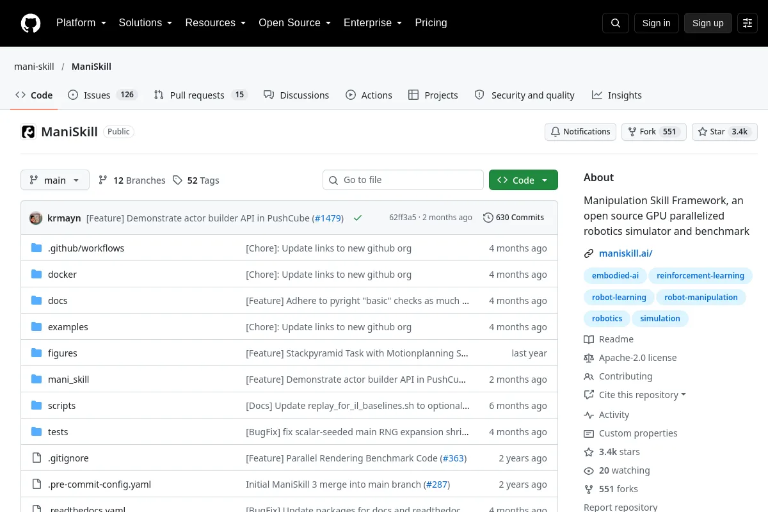Expand the Resources menu
768x512 pixels.
(216, 23)
